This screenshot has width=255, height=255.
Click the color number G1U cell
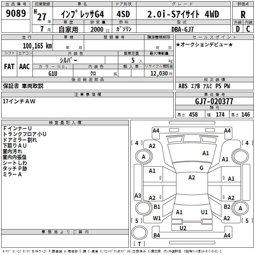coord(53,73)
